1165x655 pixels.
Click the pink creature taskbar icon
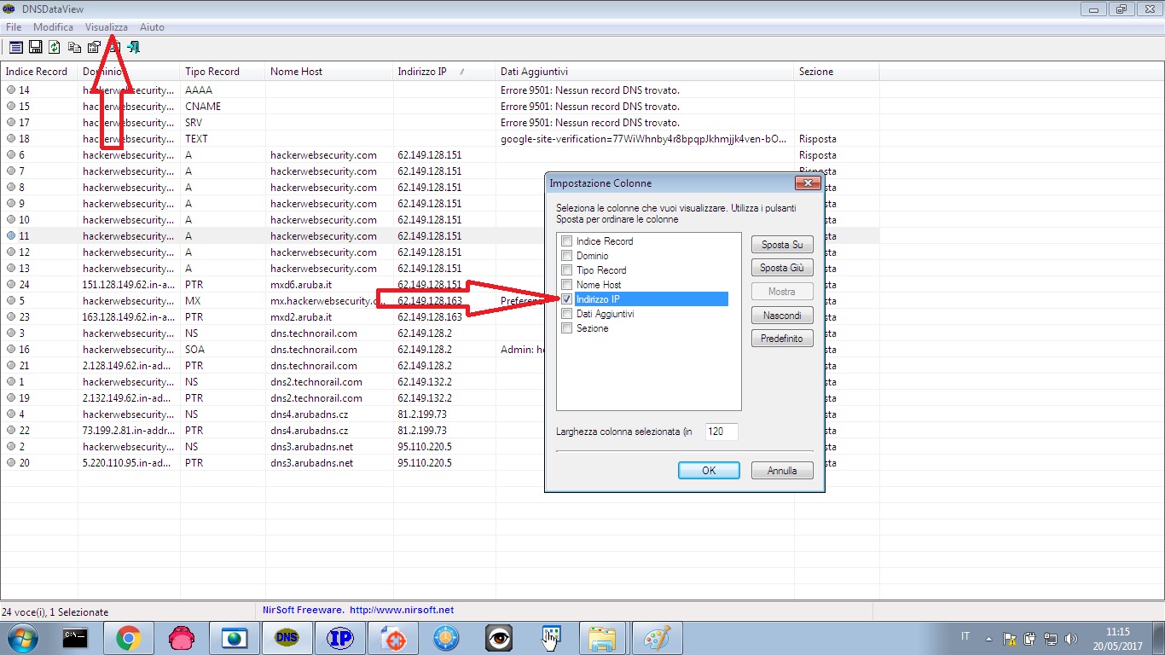click(x=182, y=637)
